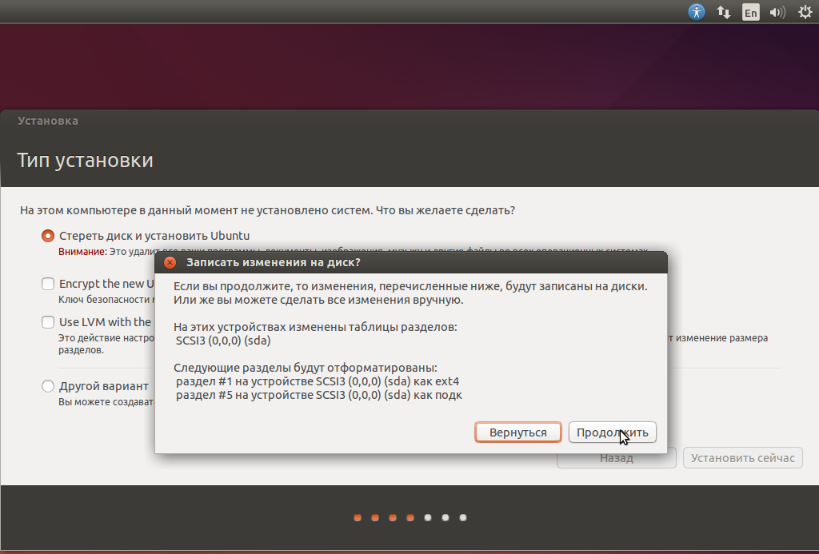
Task: Click the 'Установка' window title
Action: point(48,121)
